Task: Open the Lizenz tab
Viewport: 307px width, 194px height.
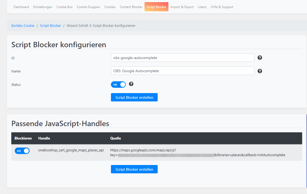Action: 202,7
